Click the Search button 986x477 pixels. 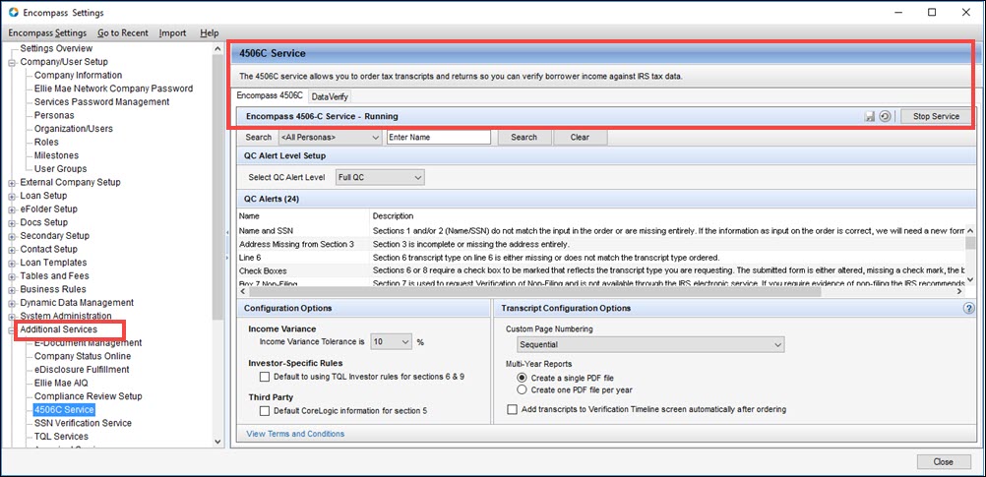click(524, 137)
